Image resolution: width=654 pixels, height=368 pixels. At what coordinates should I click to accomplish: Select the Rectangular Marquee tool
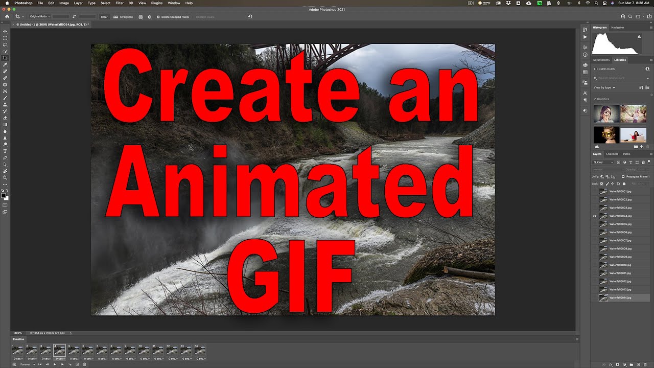[x=5, y=37]
